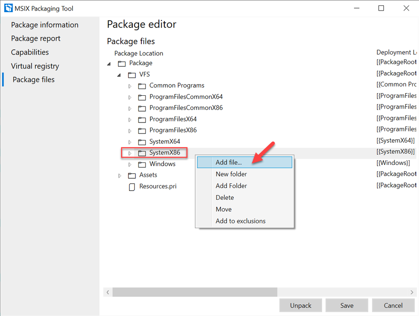The width and height of the screenshot is (419, 316).
Task: Click the Package Location column header
Action: [139, 53]
